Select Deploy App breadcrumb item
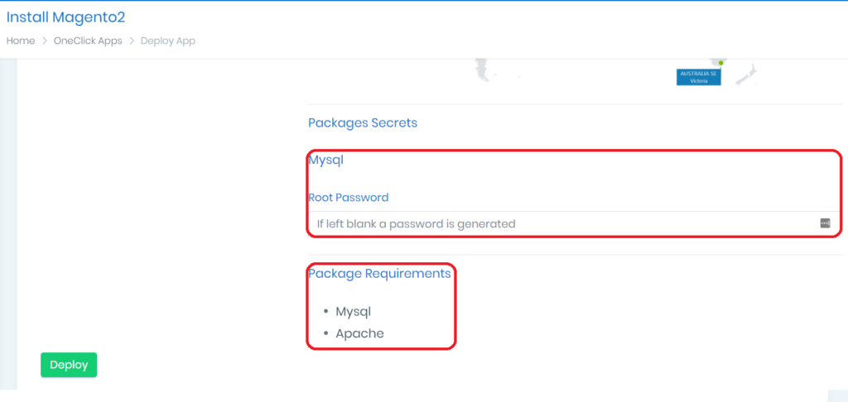 point(168,41)
